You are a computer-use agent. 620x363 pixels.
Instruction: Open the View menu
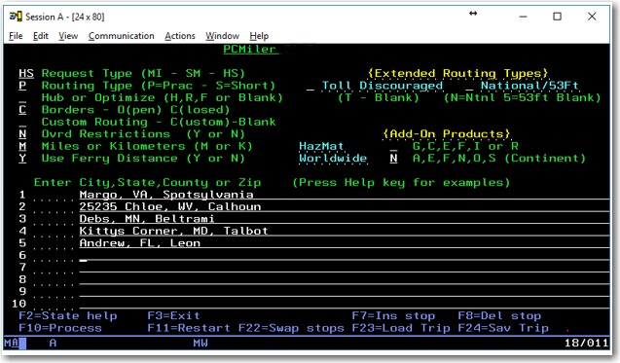click(68, 36)
